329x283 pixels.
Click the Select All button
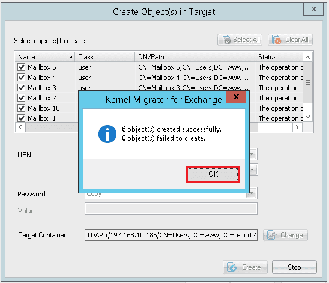pos(240,40)
